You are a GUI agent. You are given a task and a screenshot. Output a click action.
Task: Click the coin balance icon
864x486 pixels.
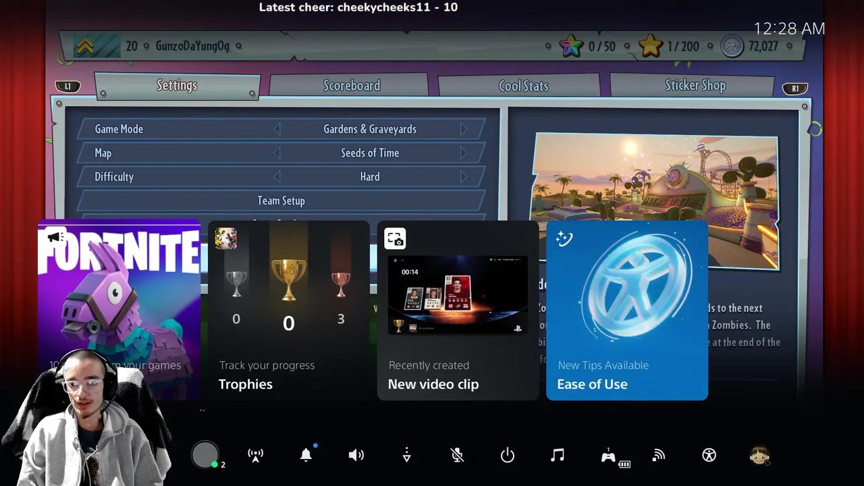click(731, 47)
